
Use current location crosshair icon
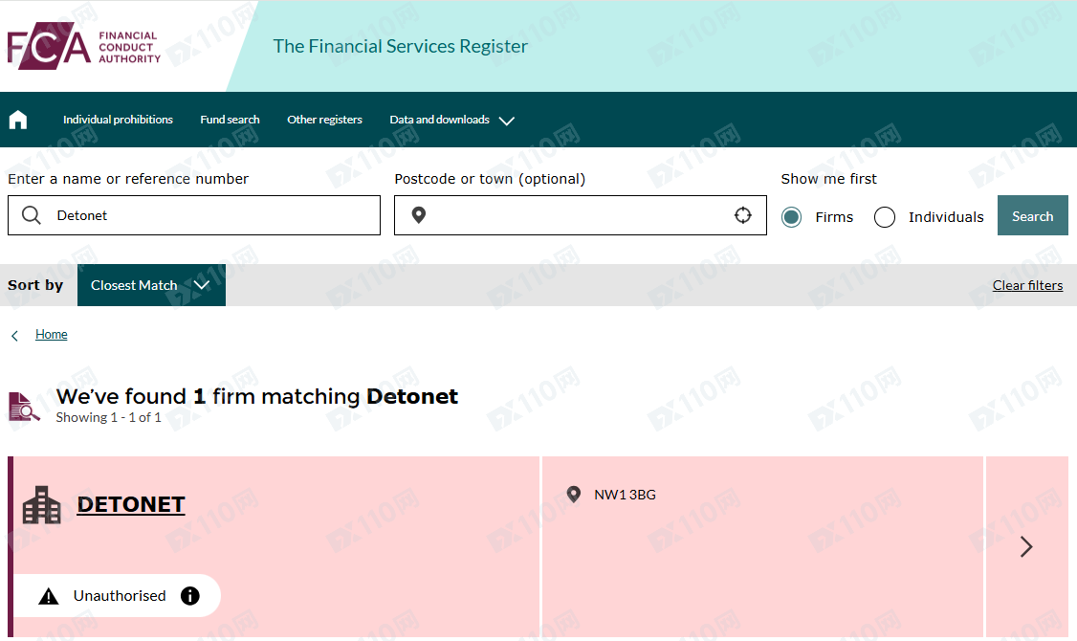click(x=742, y=215)
